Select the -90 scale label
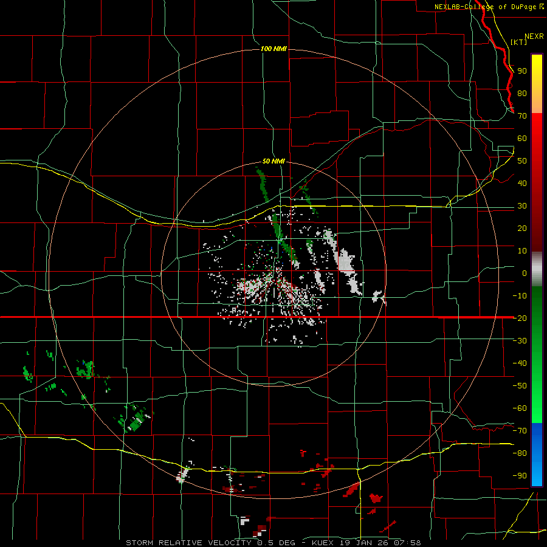This screenshot has height=547, width=547. [x=520, y=475]
